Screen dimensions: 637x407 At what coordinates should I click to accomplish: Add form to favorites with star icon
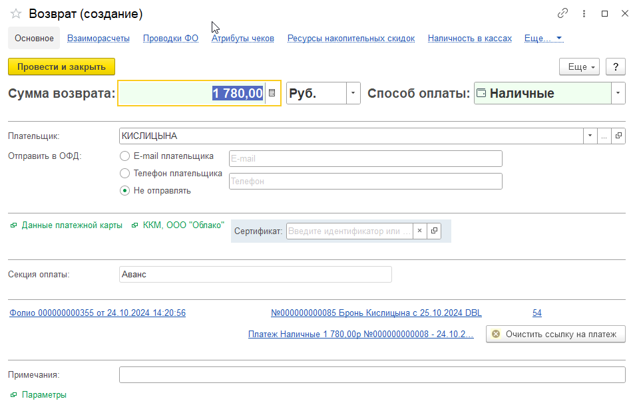[16, 14]
